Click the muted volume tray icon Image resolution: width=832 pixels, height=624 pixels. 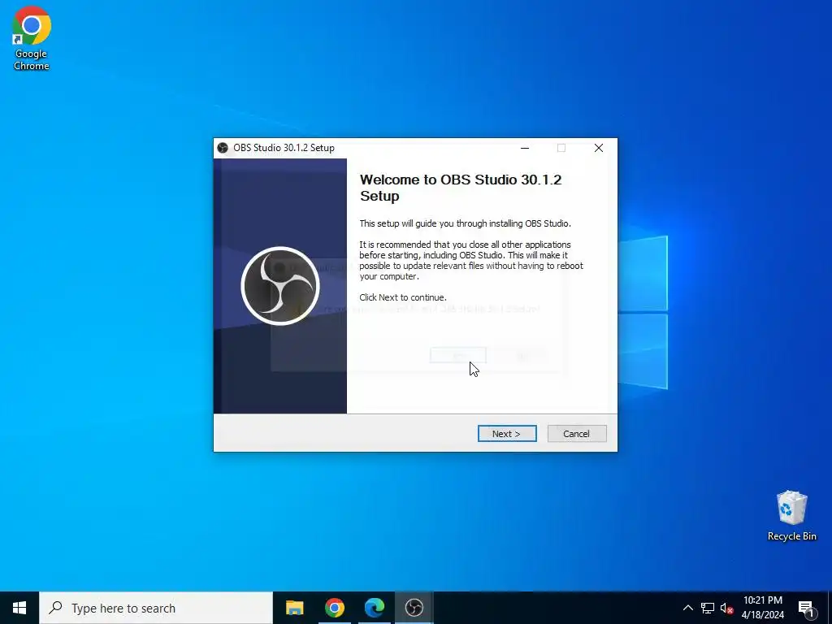point(726,608)
